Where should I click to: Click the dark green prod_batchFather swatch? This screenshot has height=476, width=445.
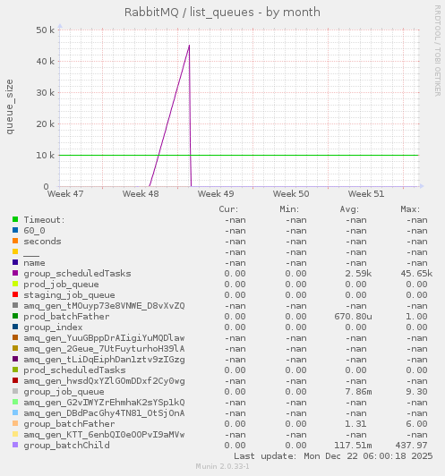pyautogui.click(x=15, y=316)
